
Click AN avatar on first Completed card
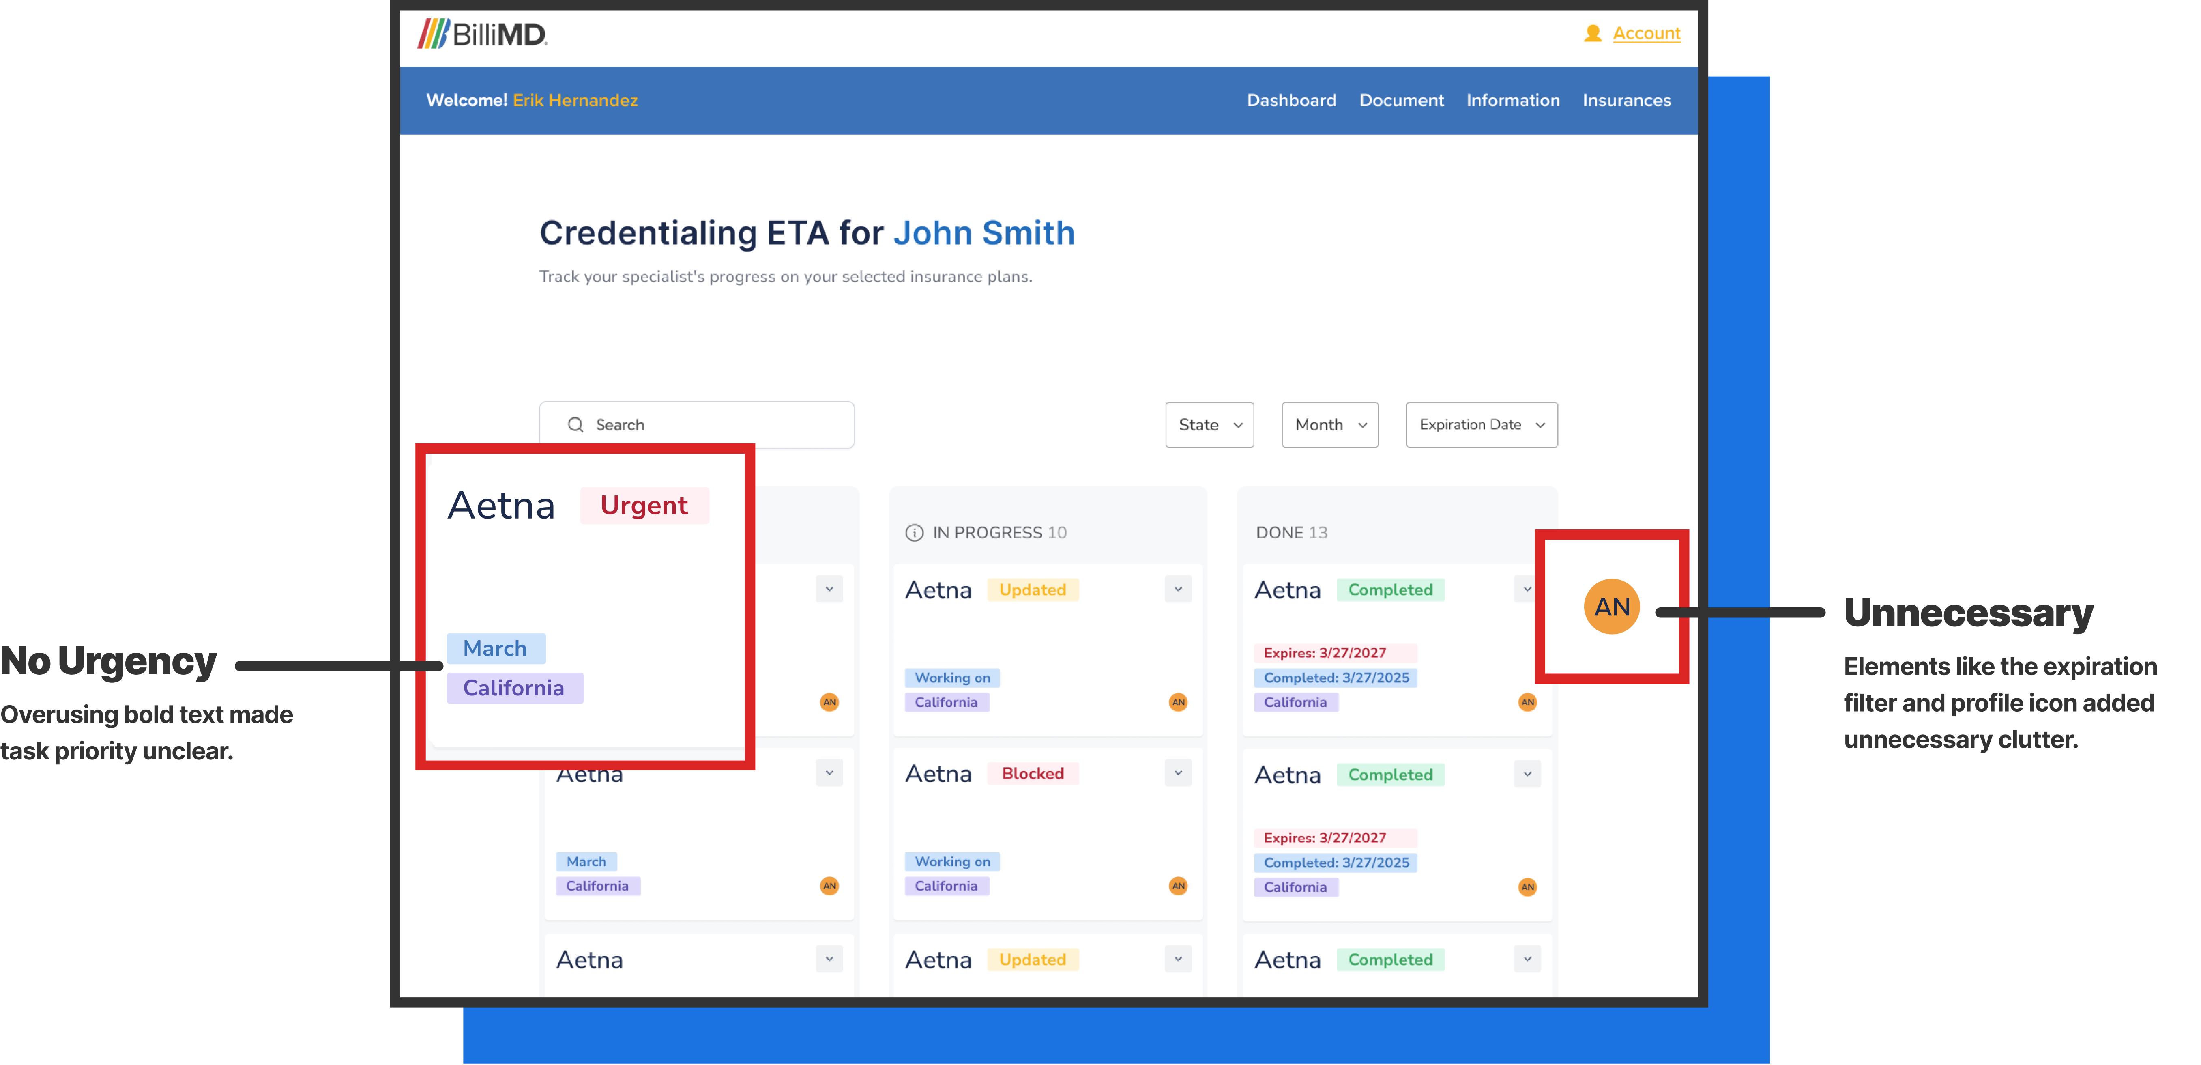point(1527,702)
